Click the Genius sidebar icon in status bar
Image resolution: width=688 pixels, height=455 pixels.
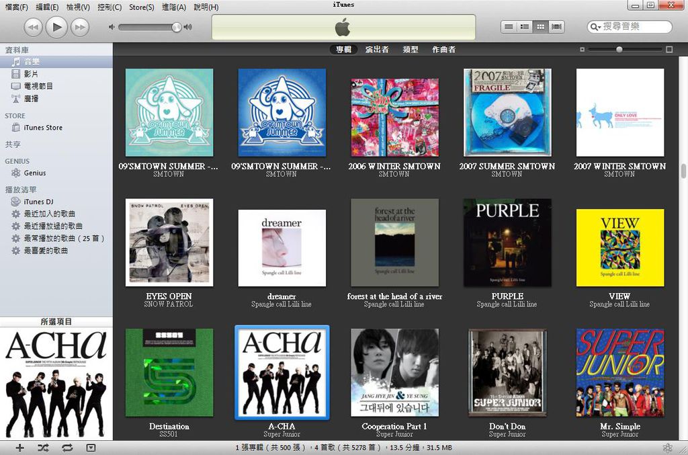[x=667, y=448]
